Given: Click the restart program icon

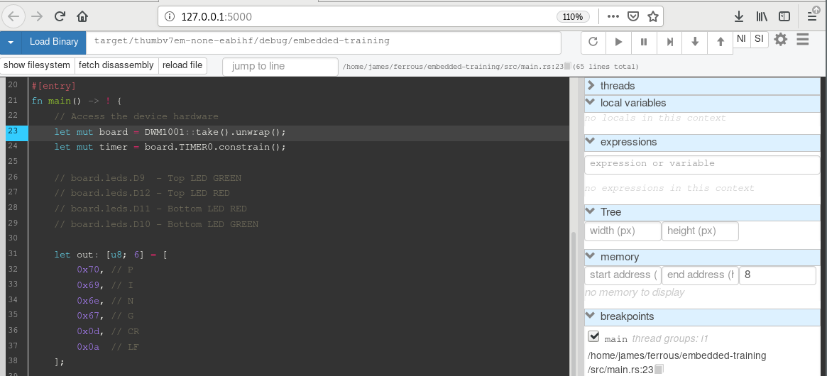Looking at the screenshot, I should [593, 42].
